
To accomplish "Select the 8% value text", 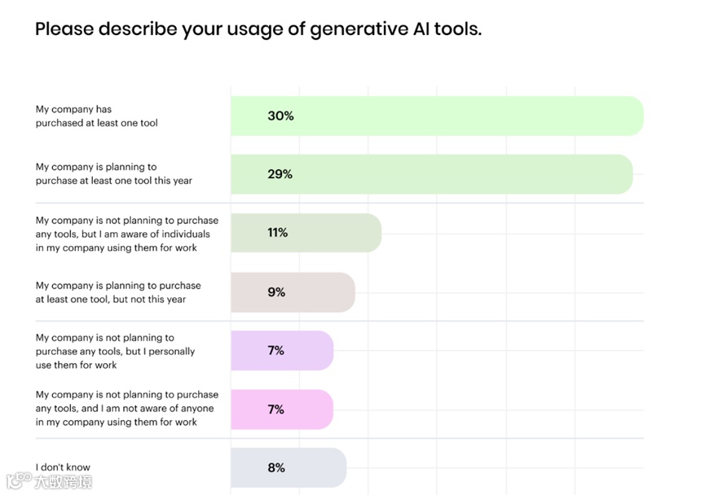I will point(276,468).
